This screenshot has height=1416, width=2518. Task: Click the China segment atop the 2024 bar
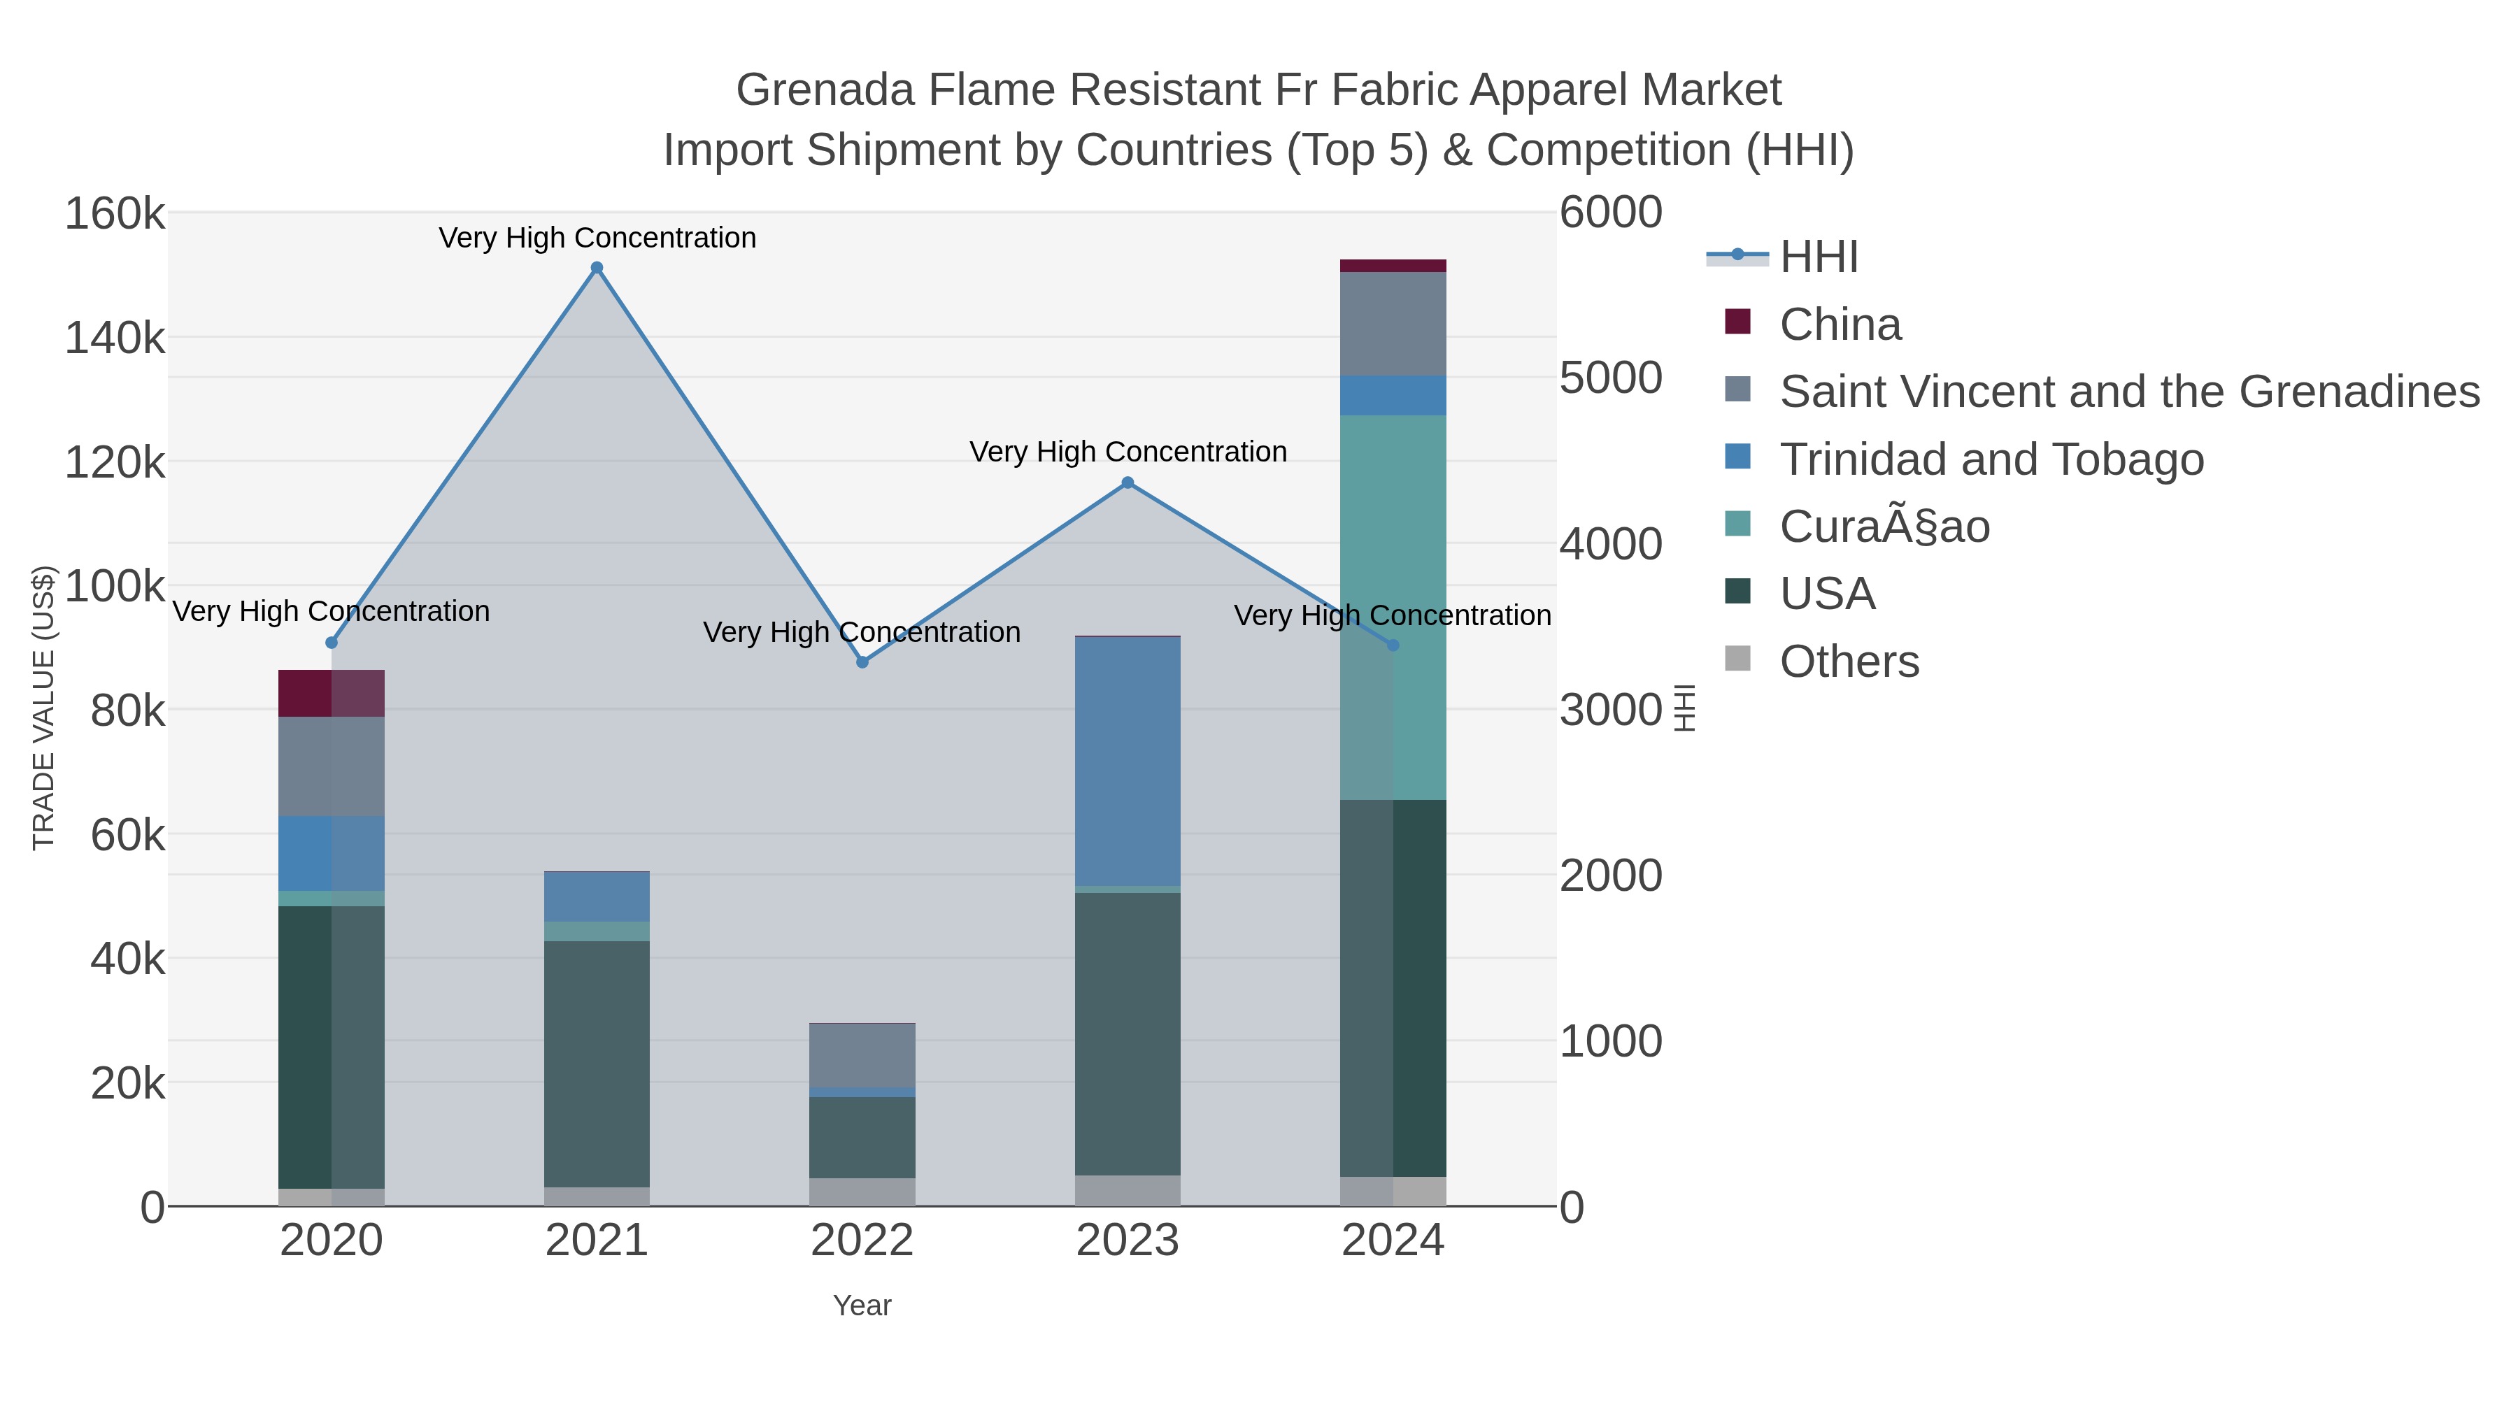point(1393,266)
